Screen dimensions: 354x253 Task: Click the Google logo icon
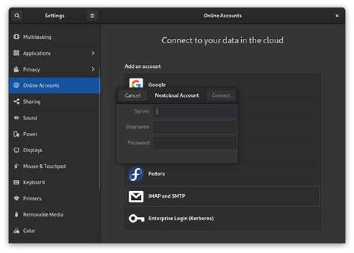pos(136,83)
